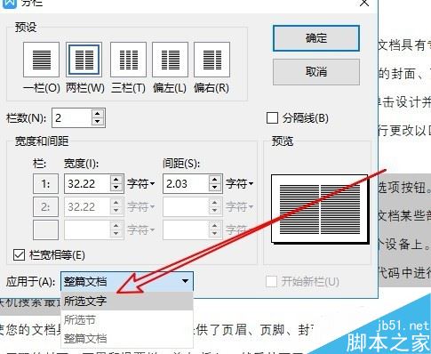The height and width of the screenshot is (354, 431).
Task: Click the two-column 预览 preview thumbnail
Action: [320, 209]
